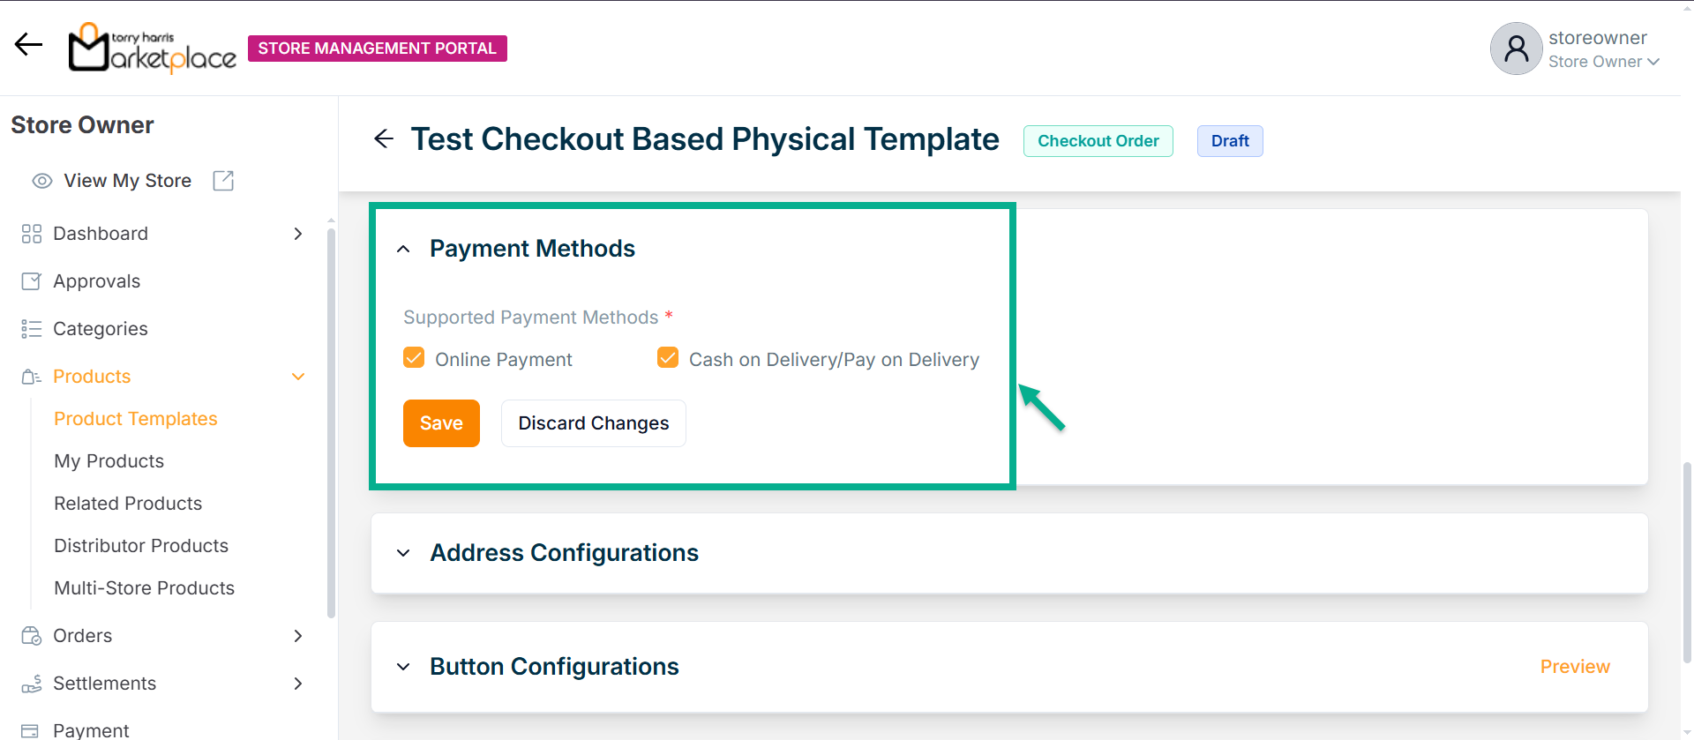Toggle the View My Store eye icon

pos(42,181)
